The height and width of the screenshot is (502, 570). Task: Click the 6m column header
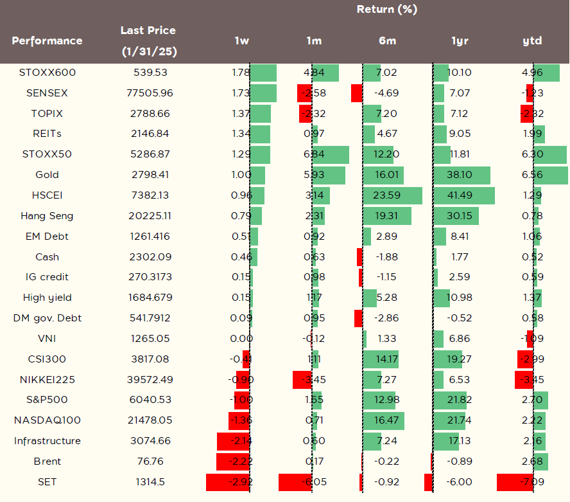click(388, 40)
